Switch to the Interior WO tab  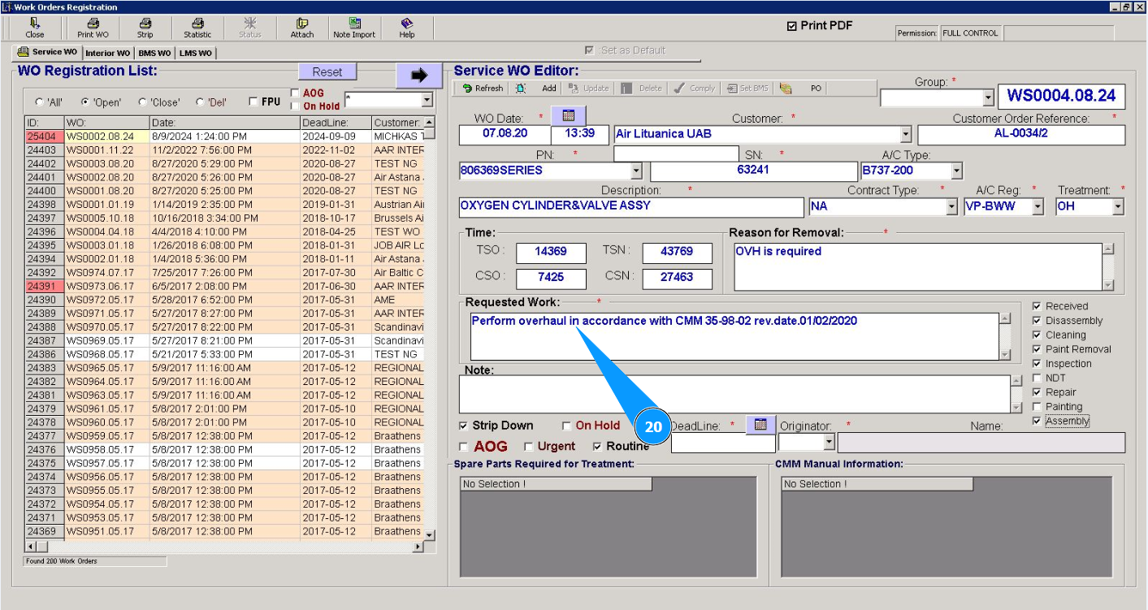click(107, 53)
